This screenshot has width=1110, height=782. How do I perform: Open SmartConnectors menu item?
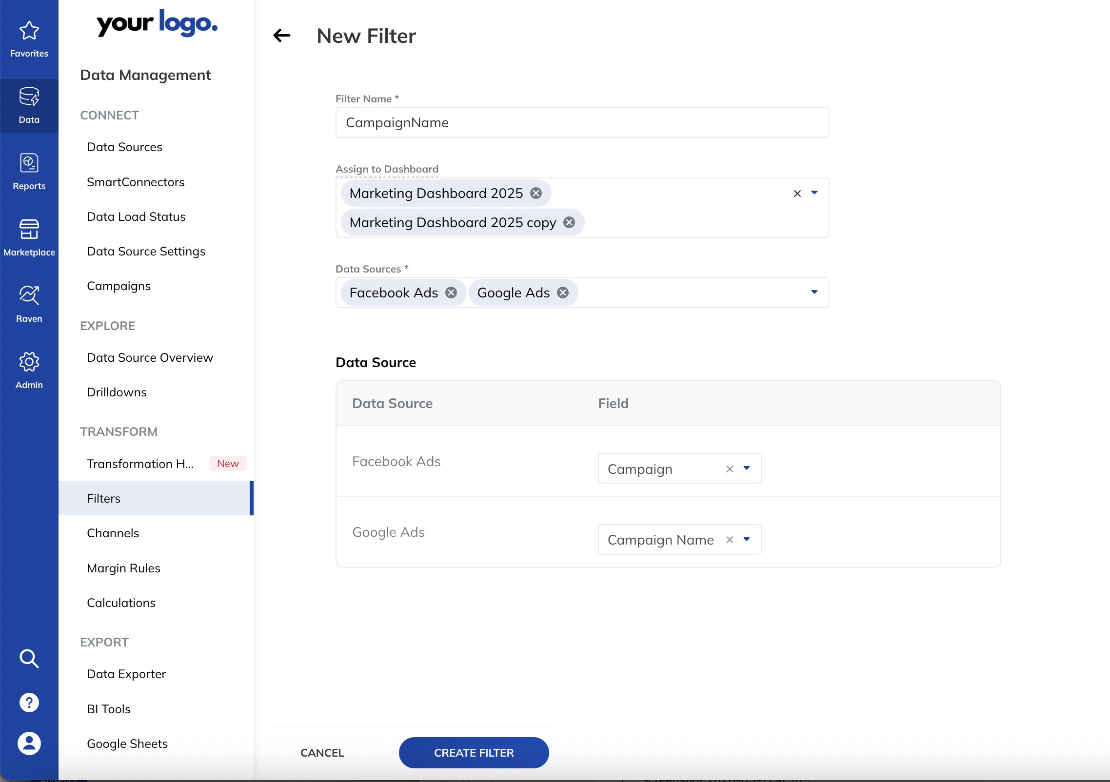(136, 182)
